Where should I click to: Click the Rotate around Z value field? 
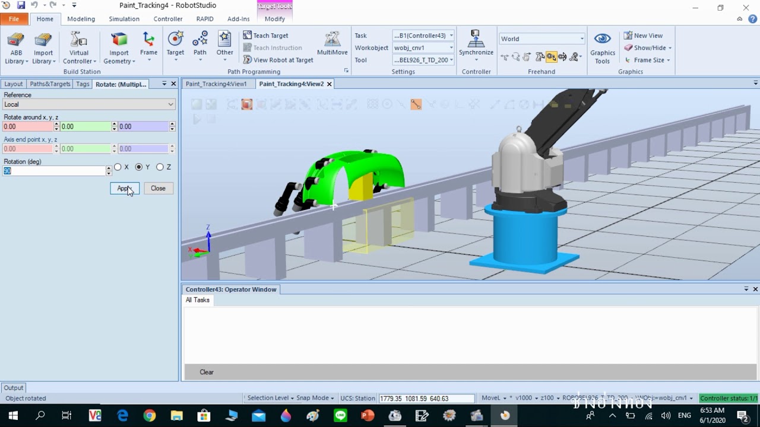pyautogui.click(x=143, y=126)
